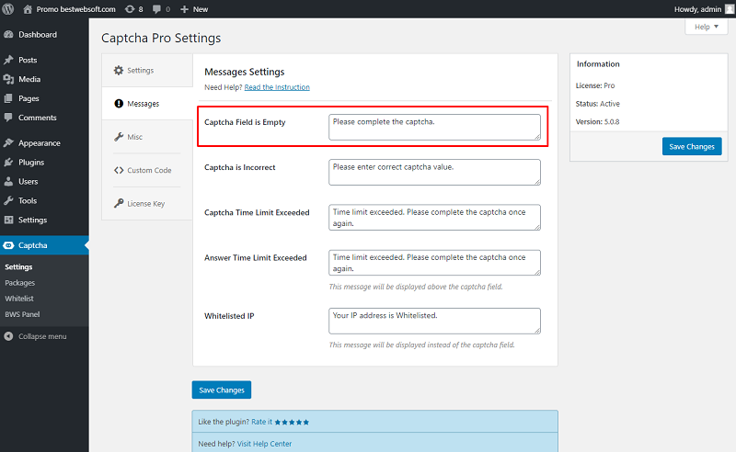Click the gear icon of Settings tab
Screen dimensions: 736x452
pyautogui.click(x=119, y=71)
